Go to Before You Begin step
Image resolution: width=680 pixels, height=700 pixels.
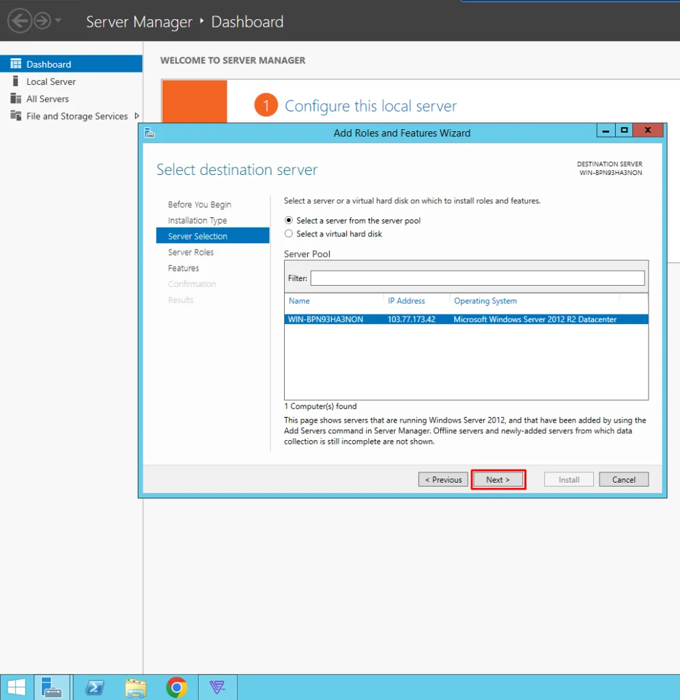199,204
